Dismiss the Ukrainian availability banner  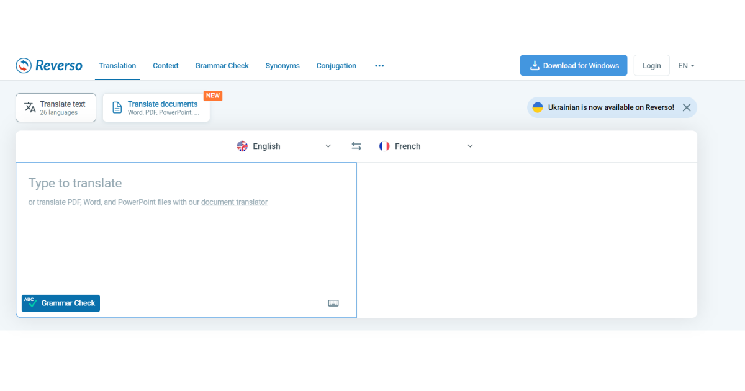[x=687, y=107]
